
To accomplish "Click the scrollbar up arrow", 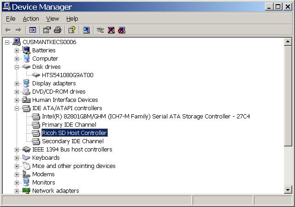I will [x=288, y=42].
